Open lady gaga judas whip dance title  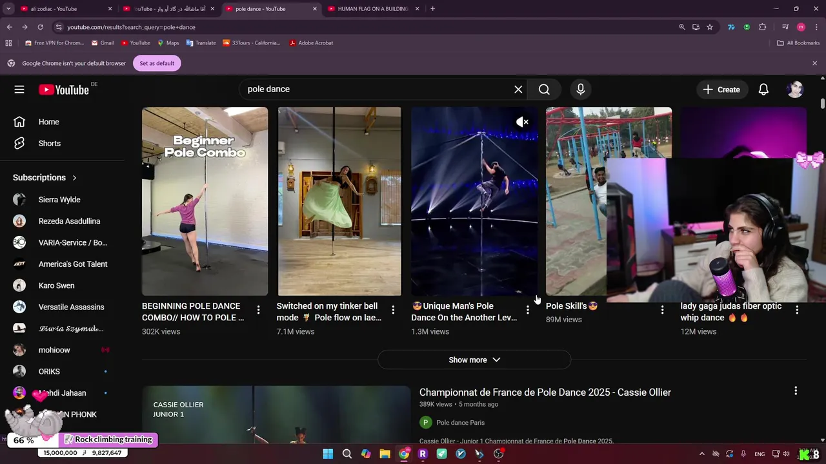[731, 312]
